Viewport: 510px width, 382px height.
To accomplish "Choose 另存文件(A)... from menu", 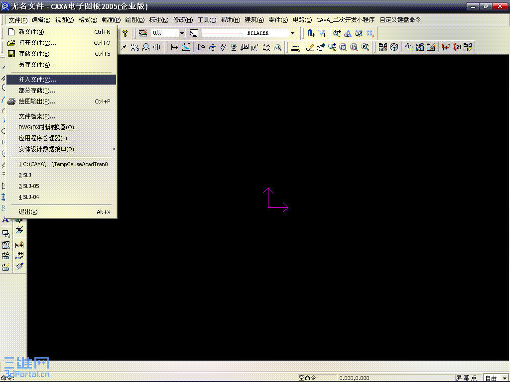I will [x=61, y=65].
